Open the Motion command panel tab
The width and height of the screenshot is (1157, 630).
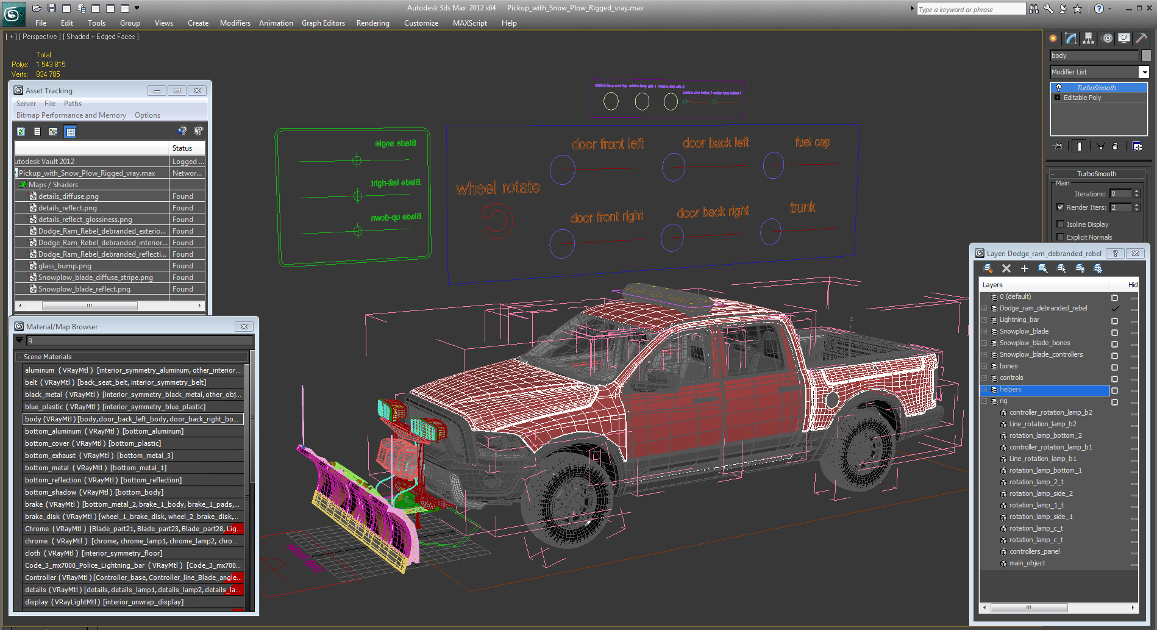point(1107,38)
